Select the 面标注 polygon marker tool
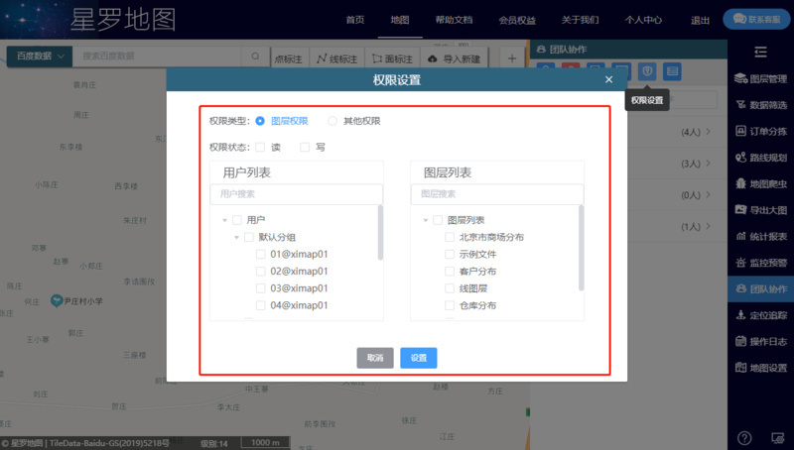This screenshot has height=450, width=794. pyautogui.click(x=392, y=59)
